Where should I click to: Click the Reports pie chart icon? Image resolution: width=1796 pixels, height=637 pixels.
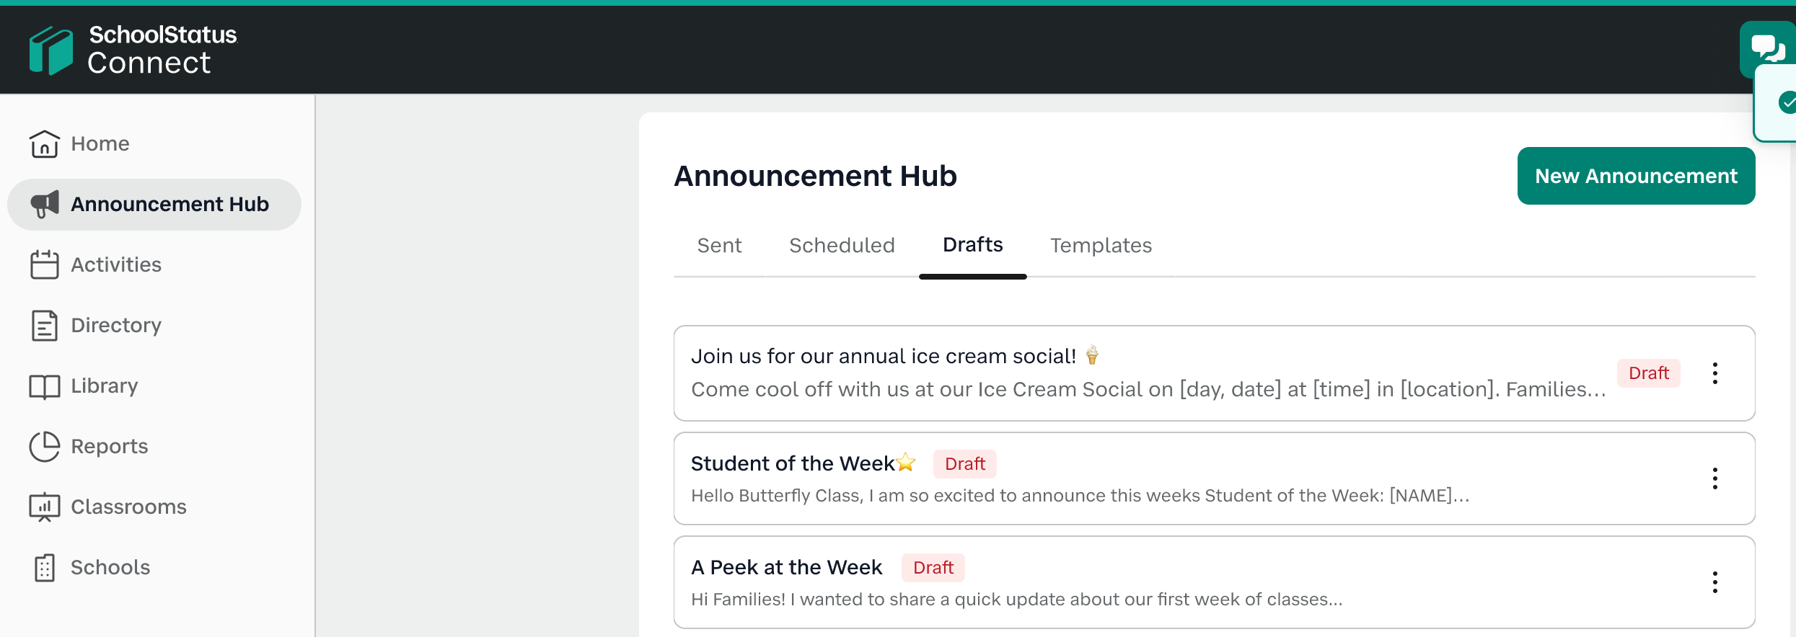pos(44,447)
